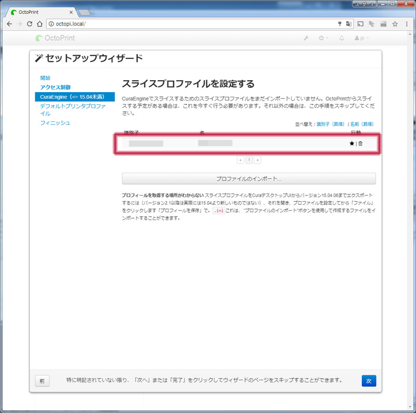This screenshot has width=416, height=413.
Task: Click the scrollbar up arrow
Action: [x=410, y=34]
